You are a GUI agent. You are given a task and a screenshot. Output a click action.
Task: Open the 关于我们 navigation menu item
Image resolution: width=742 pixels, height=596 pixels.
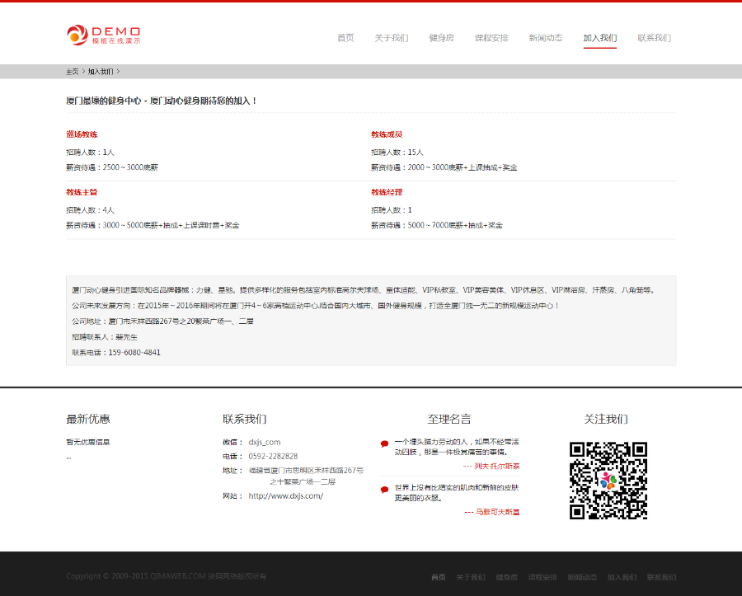pyautogui.click(x=392, y=38)
